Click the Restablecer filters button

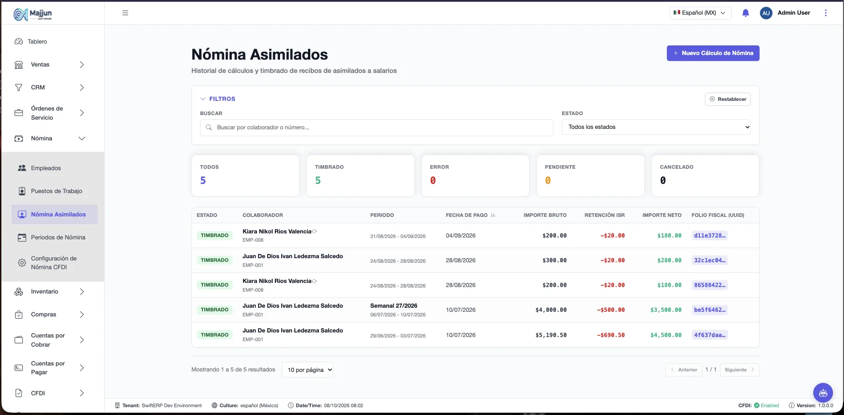coord(728,99)
